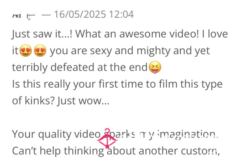
Task: Click the text "terribly defeated at the end"
Action: [79, 67]
